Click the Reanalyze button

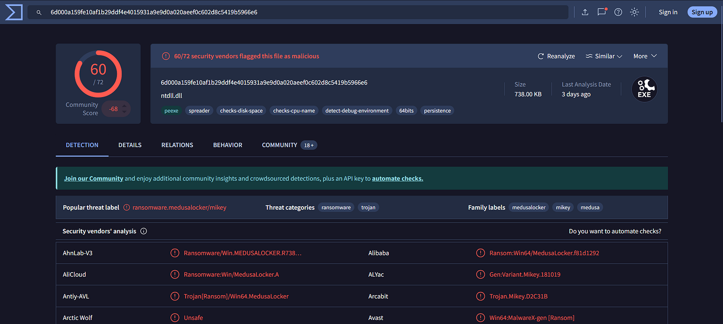click(x=556, y=56)
